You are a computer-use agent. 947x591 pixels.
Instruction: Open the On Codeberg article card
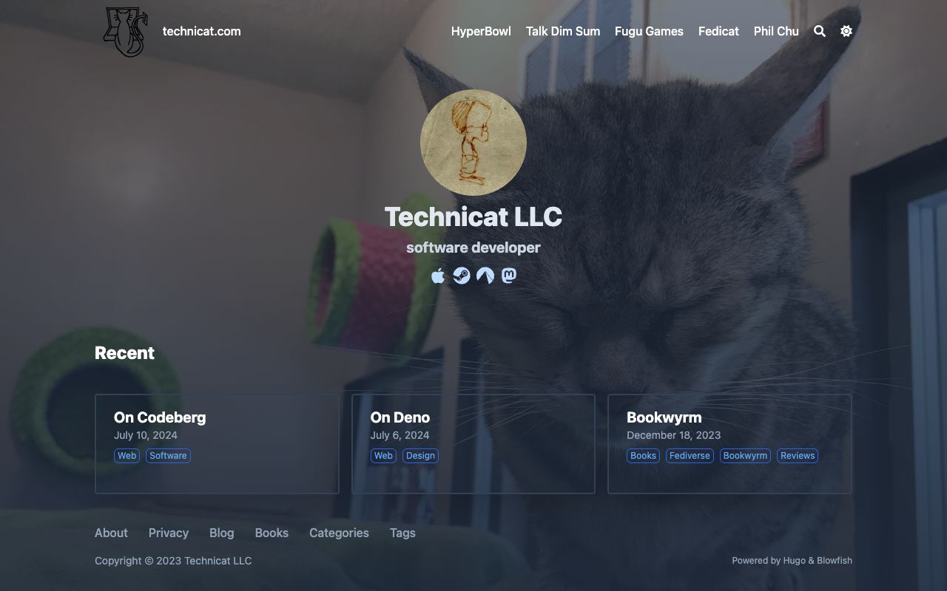pyautogui.click(x=217, y=444)
